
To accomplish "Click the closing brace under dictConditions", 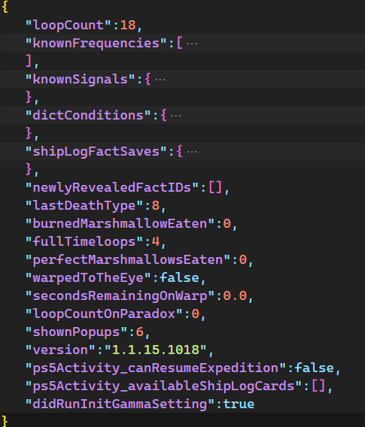I will click(29, 134).
